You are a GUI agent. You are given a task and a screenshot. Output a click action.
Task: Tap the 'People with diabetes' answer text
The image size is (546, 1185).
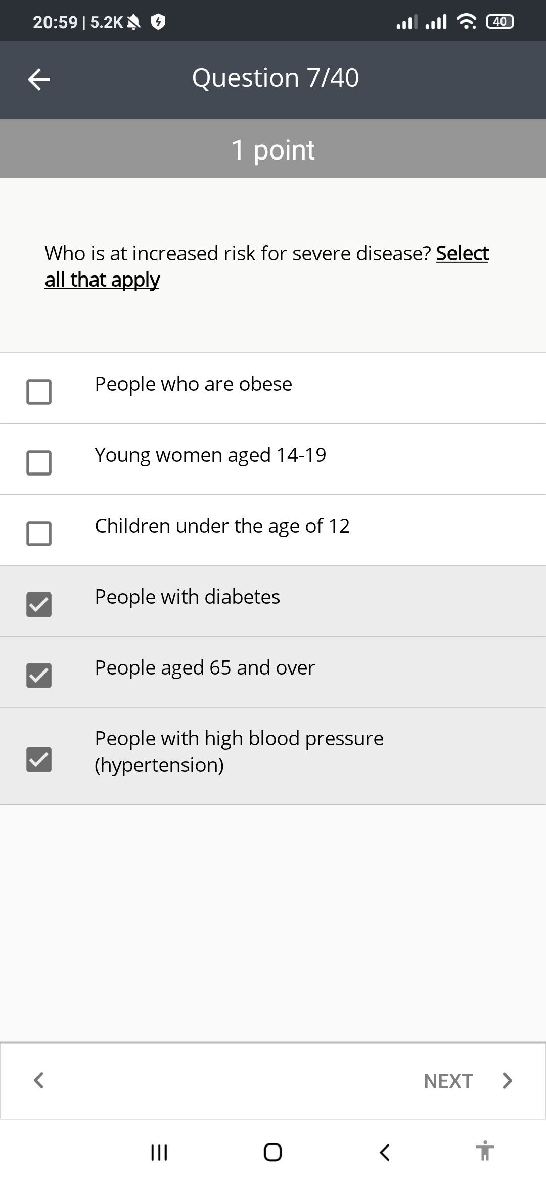(x=187, y=597)
